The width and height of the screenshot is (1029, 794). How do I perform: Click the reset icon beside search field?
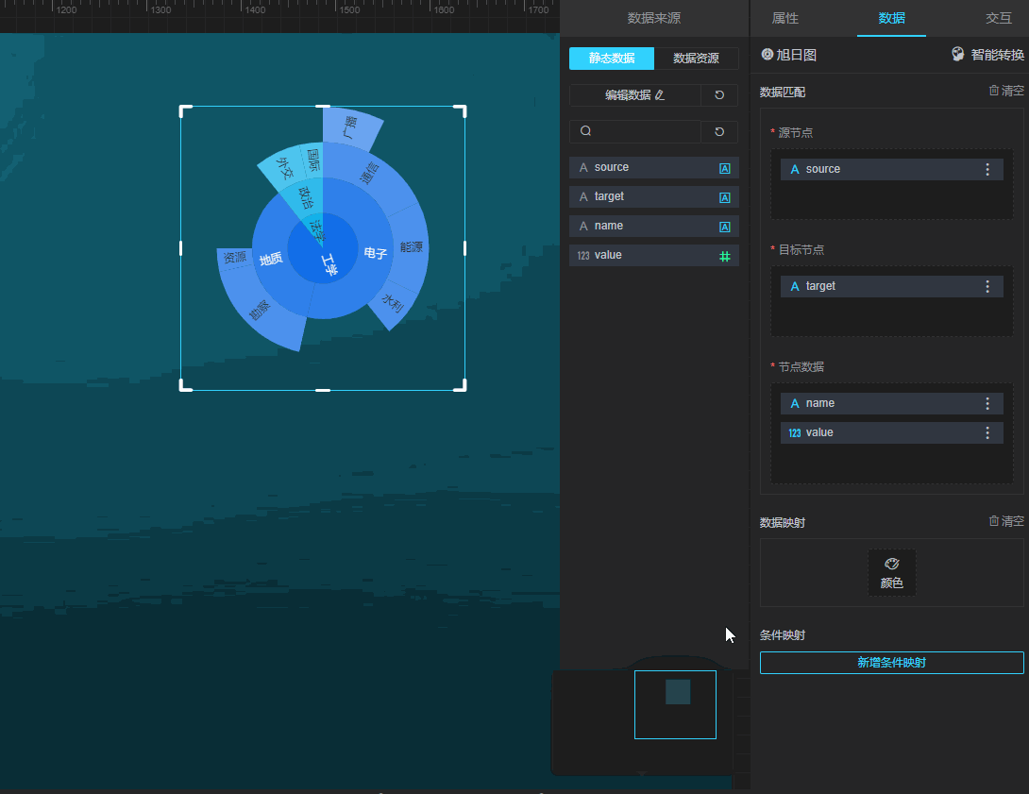pyautogui.click(x=719, y=132)
